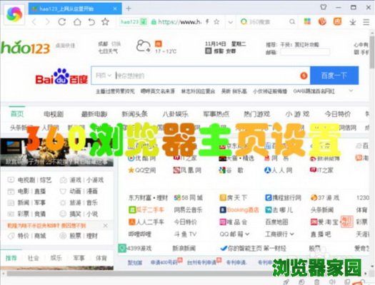The width and height of the screenshot is (375, 285).
Task: Open the 网页 search type dropdown
Action: click(104, 76)
